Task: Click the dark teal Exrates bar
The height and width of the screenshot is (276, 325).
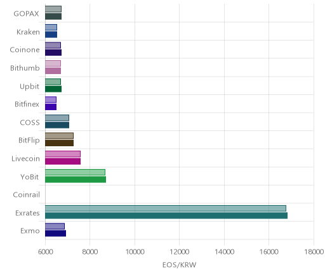Action: [166, 216]
